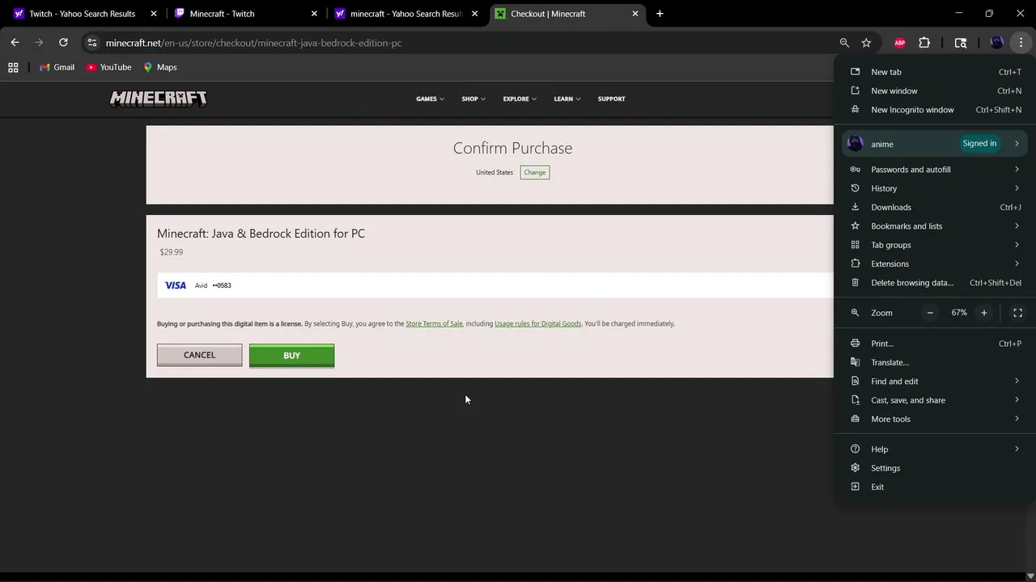Screen dimensions: 1036x582
Task: Open a new tab with plus button
Action: point(660,14)
